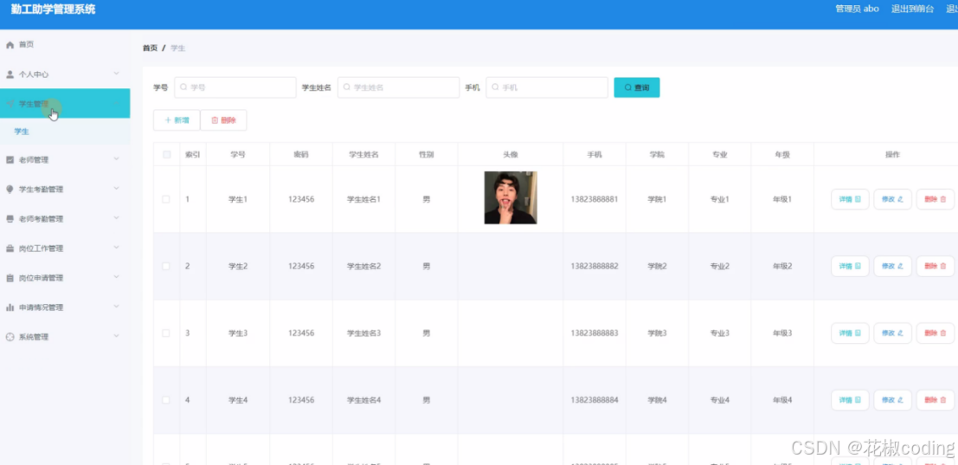The width and height of the screenshot is (958, 465).
Task: Expand the 个人中心 chevron
Action: [116, 74]
